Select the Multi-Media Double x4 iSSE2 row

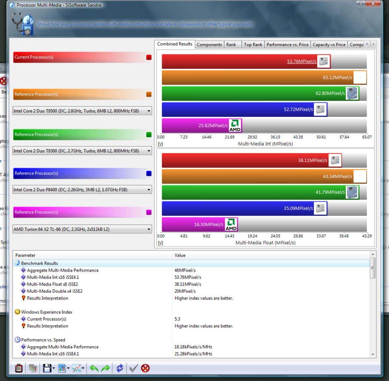[x=192, y=291]
